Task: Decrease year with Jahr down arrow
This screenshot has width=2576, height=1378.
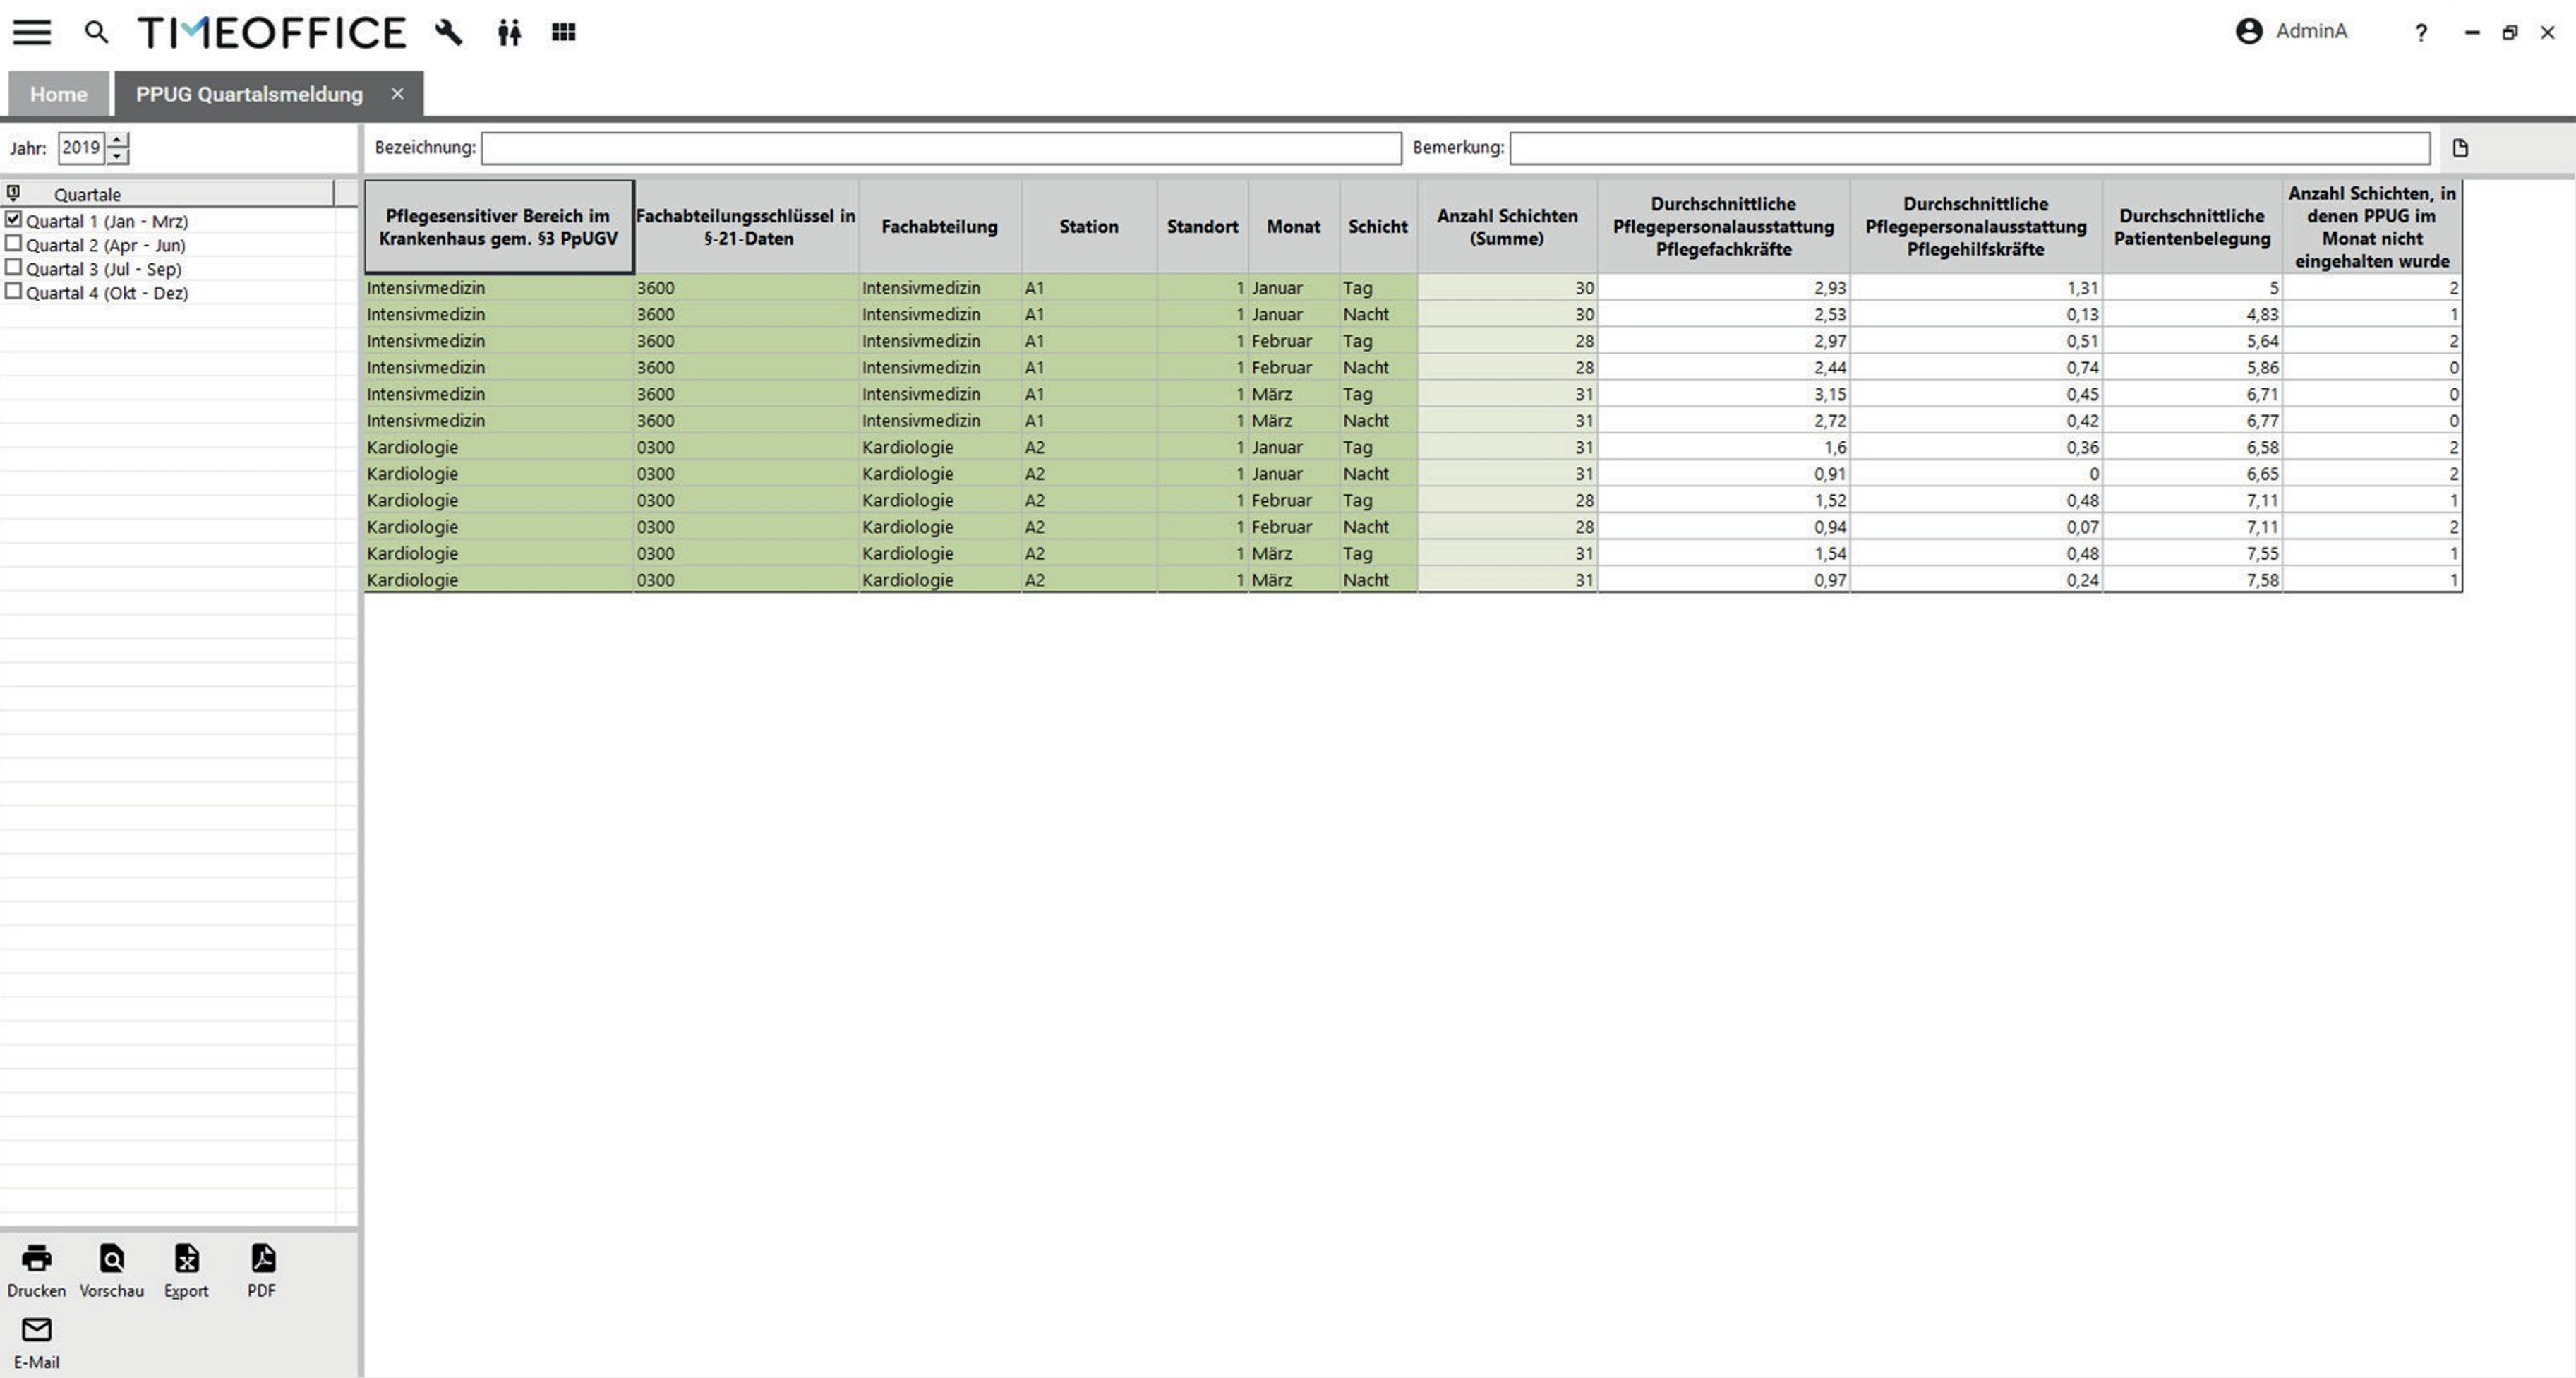Action: 118,156
